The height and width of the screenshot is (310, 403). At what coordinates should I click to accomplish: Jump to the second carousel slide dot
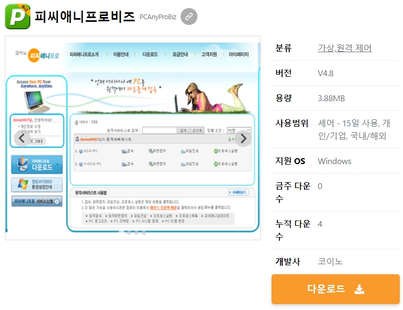[129, 233]
